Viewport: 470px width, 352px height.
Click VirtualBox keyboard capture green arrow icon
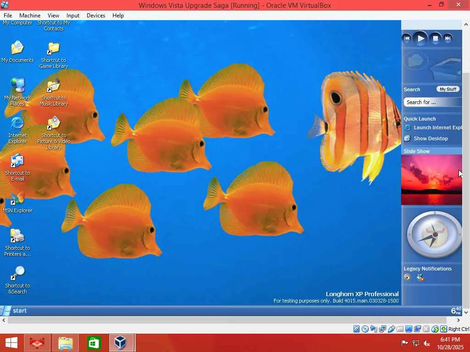coord(444,329)
